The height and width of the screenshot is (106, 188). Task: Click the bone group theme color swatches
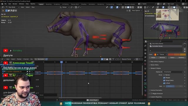tap(177, 54)
